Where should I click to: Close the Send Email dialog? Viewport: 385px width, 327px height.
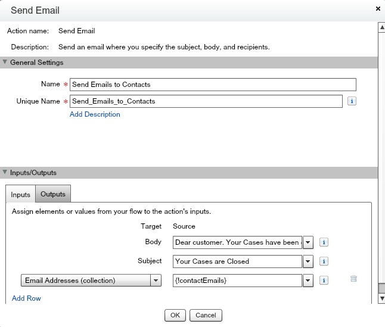pos(378,9)
